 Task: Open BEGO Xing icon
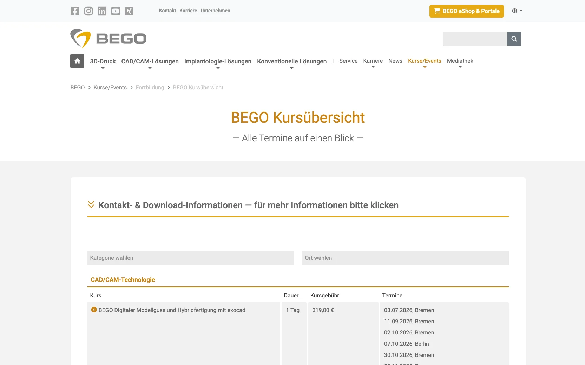(129, 11)
